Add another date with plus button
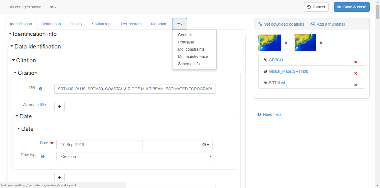This screenshot has height=188, width=380. 59,177
